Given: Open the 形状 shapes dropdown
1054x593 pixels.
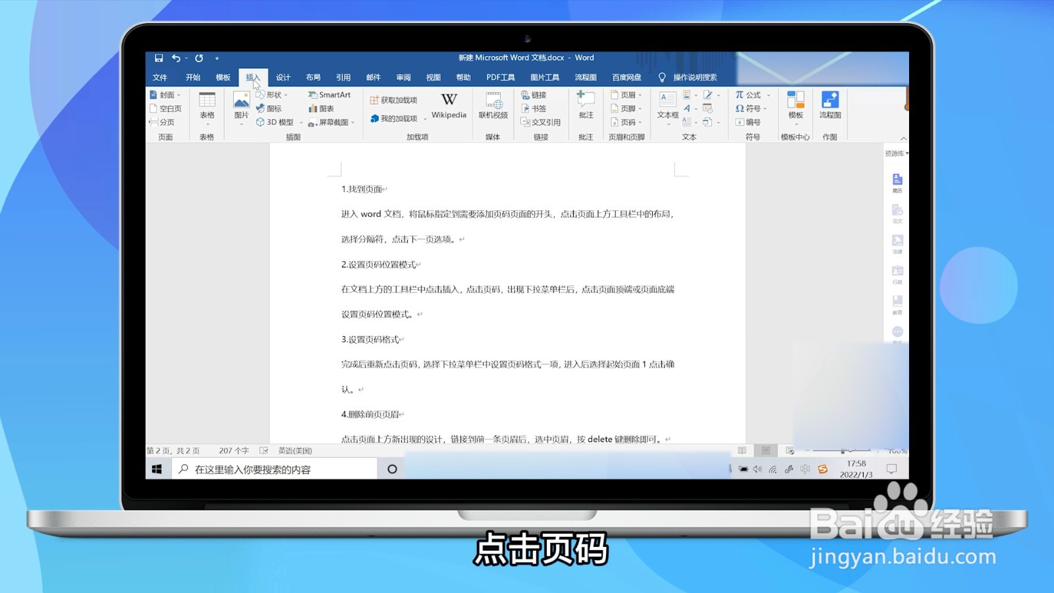Looking at the screenshot, I should 272,95.
